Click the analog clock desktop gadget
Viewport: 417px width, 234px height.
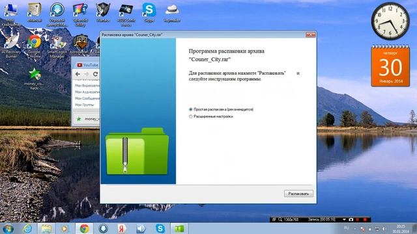tap(390, 21)
